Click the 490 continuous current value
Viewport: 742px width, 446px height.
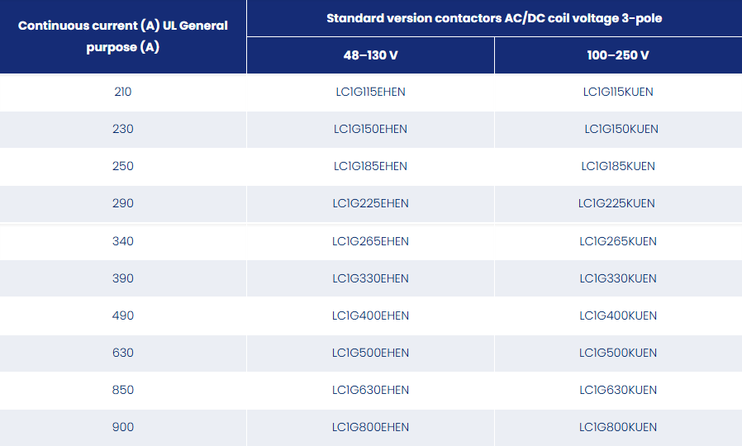[123, 316]
